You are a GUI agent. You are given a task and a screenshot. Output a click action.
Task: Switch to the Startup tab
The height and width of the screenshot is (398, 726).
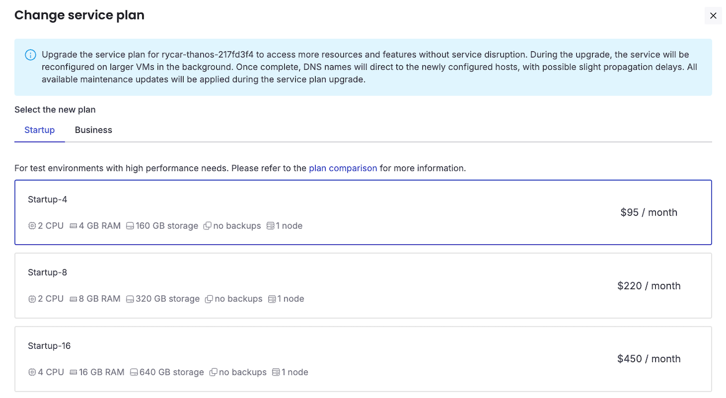click(40, 130)
